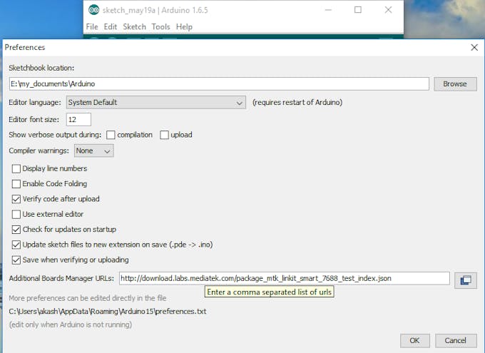Image resolution: width=485 pixels, height=353 pixels.
Task: Uncheck Verify code after upload
Action: pos(16,199)
